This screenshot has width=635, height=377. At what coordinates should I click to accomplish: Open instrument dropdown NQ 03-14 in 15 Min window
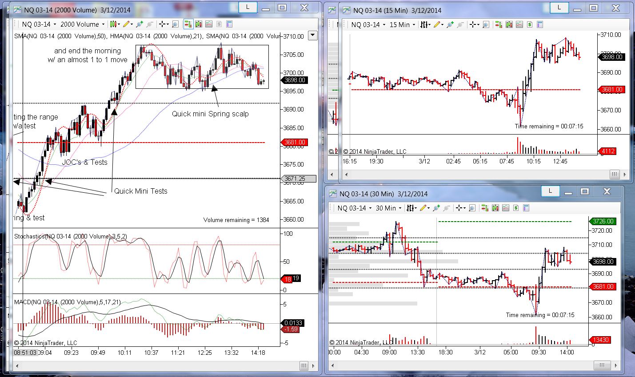click(x=368, y=25)
